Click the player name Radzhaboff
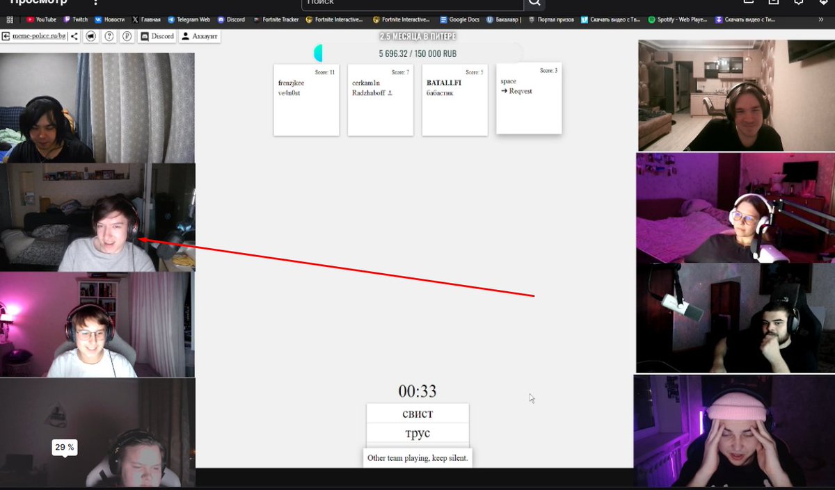835x490 pixels. tap(369, 92)
